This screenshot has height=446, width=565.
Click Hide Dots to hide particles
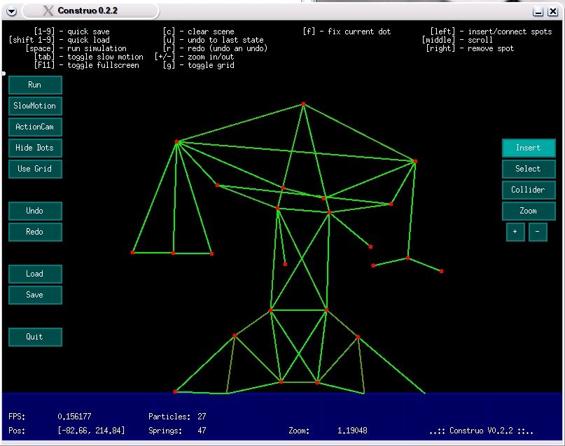[35, 148]
